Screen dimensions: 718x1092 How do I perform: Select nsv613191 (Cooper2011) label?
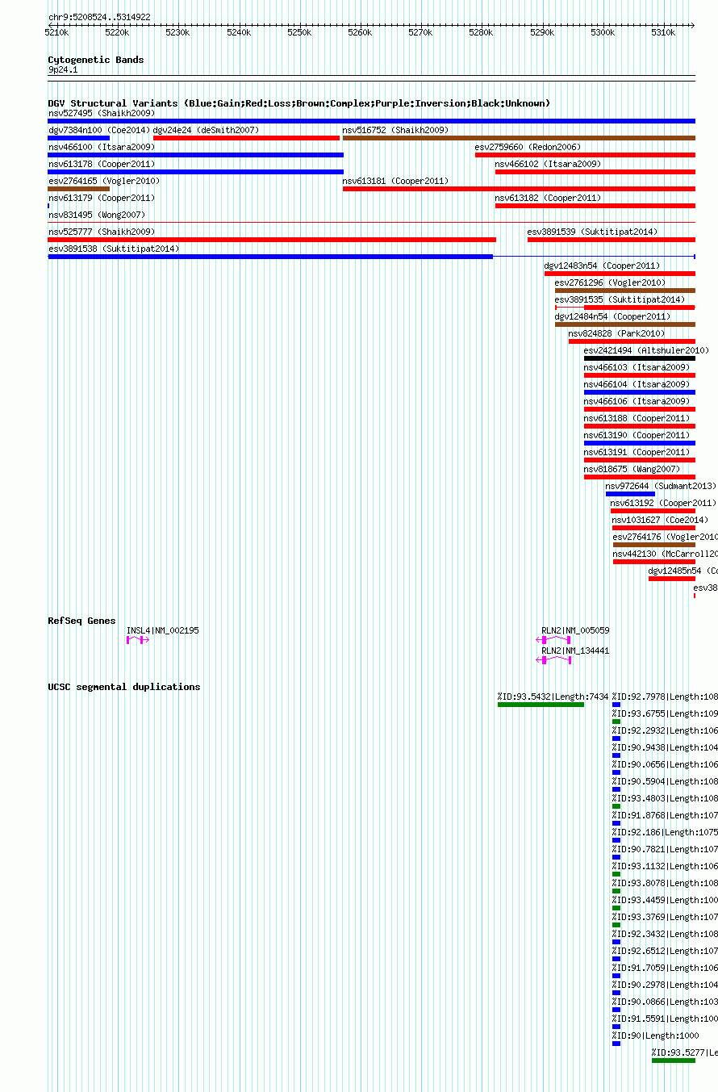(x=637, y=452)
